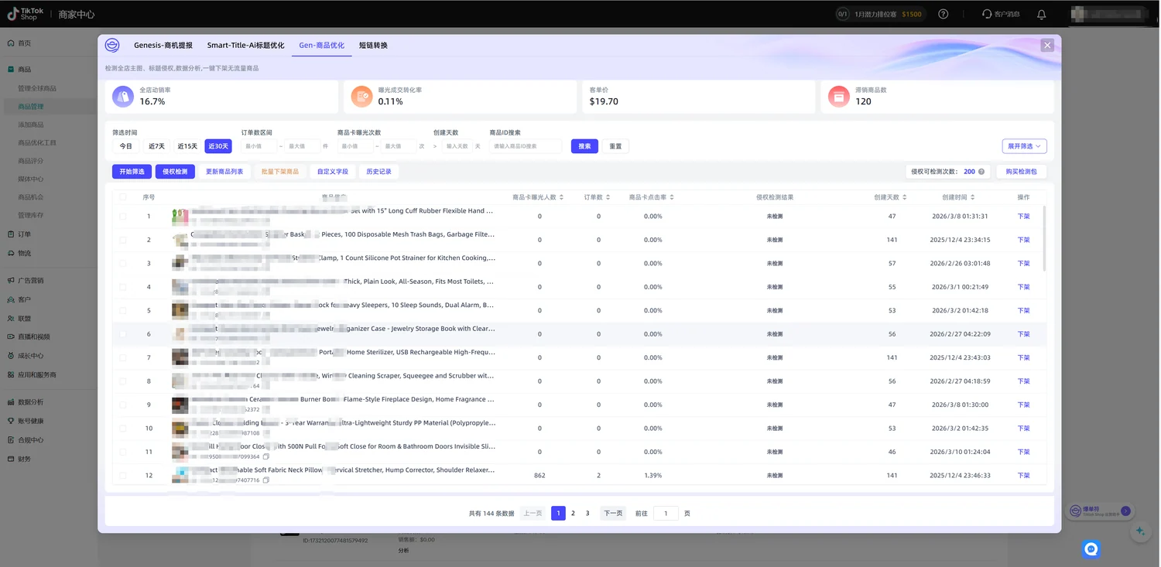This screenshot has width=1161, height=567.
Task: Click the table's vertical scrollbar
Action: point(1044,238)
